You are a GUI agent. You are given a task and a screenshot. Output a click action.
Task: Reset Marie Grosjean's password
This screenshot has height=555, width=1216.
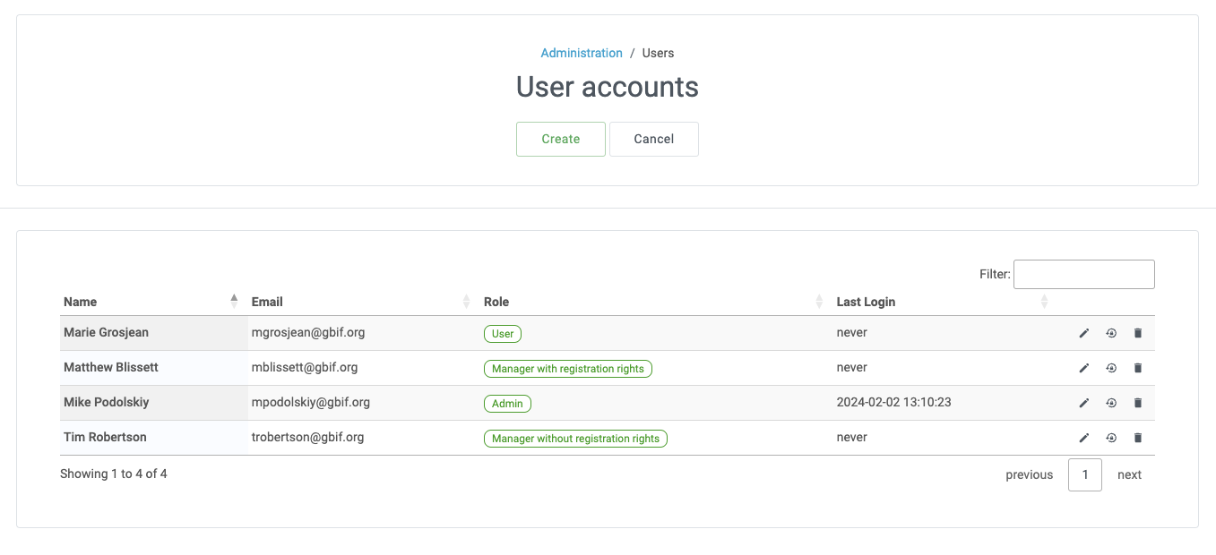(1111, 332)
